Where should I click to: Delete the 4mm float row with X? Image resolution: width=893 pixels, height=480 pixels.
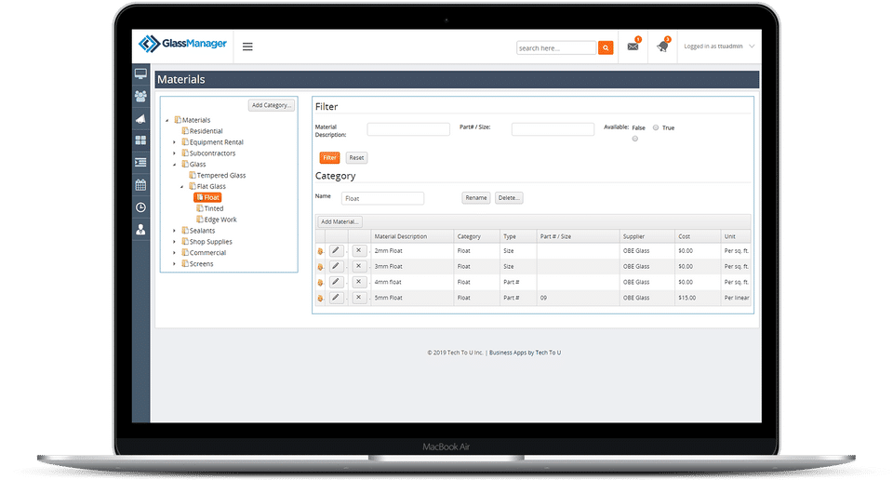(x=359, y=282)
